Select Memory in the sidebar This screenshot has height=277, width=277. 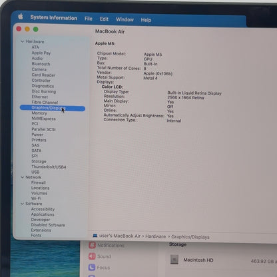pyautogui.click(x=39, y=113)
